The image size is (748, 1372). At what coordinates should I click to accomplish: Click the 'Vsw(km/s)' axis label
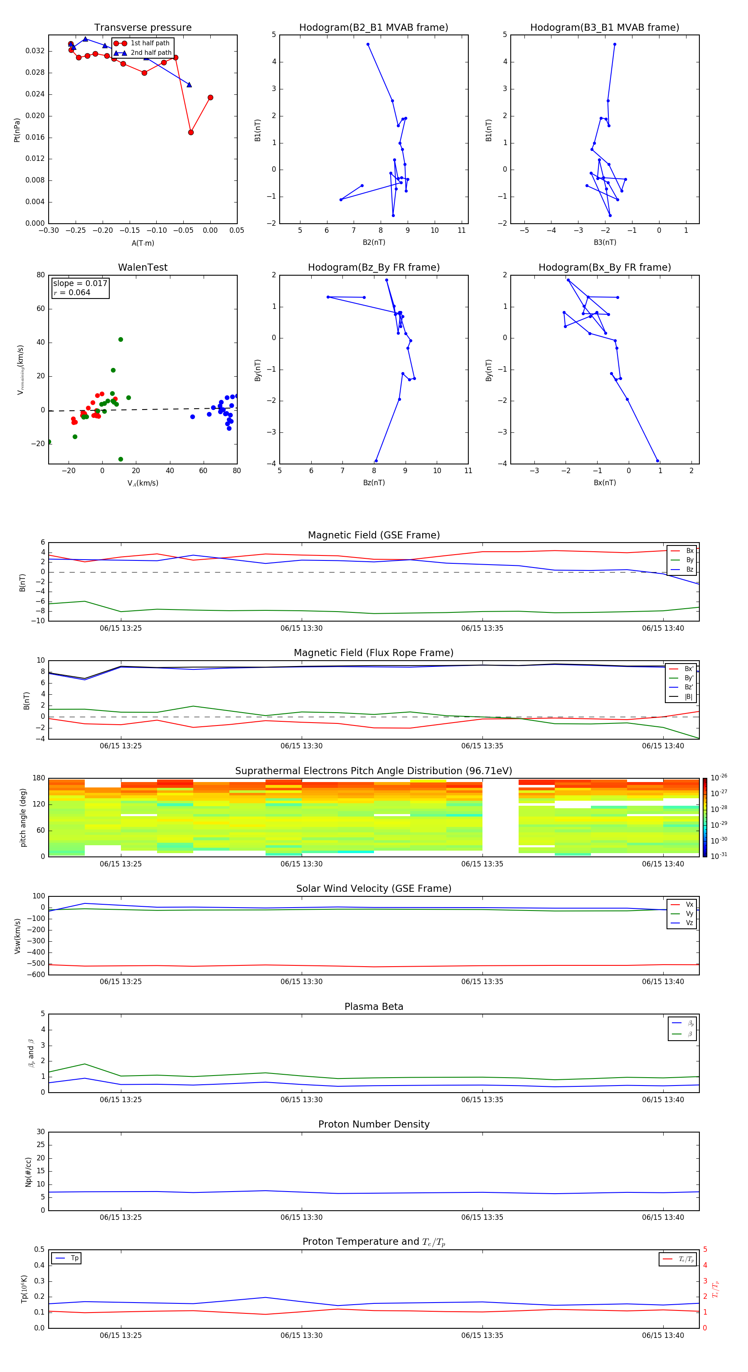pyautogui.click(x=17, y=936)
